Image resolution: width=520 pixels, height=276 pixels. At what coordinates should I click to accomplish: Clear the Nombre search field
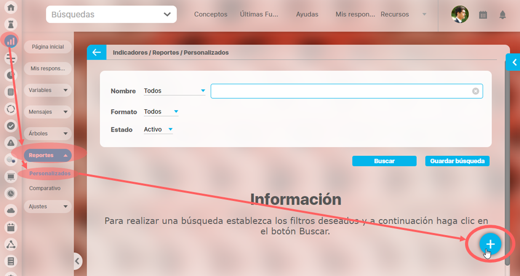tap(475, 91)
